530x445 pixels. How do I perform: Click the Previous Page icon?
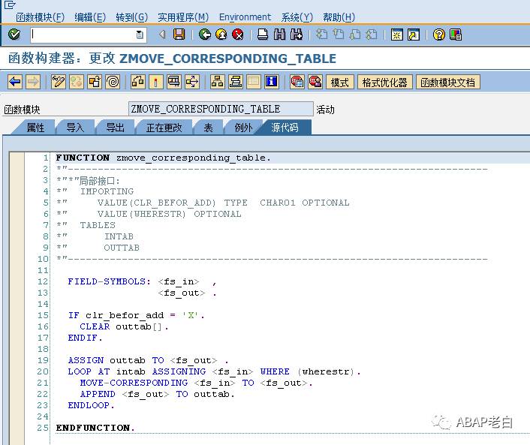pyautogui.click(x=338, y=35)
